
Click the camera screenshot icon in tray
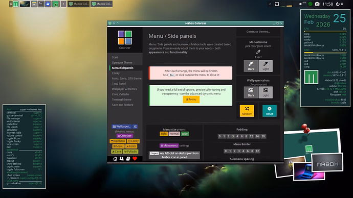(317, 4)
